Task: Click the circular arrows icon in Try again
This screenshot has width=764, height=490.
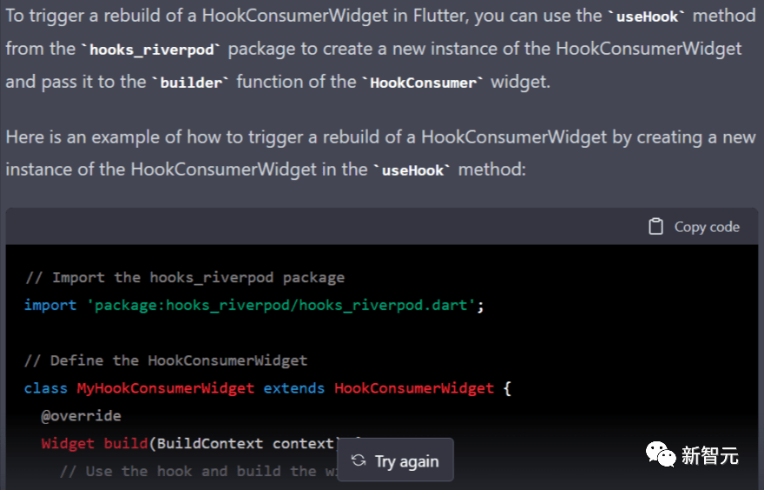Action: pos(359,460)
